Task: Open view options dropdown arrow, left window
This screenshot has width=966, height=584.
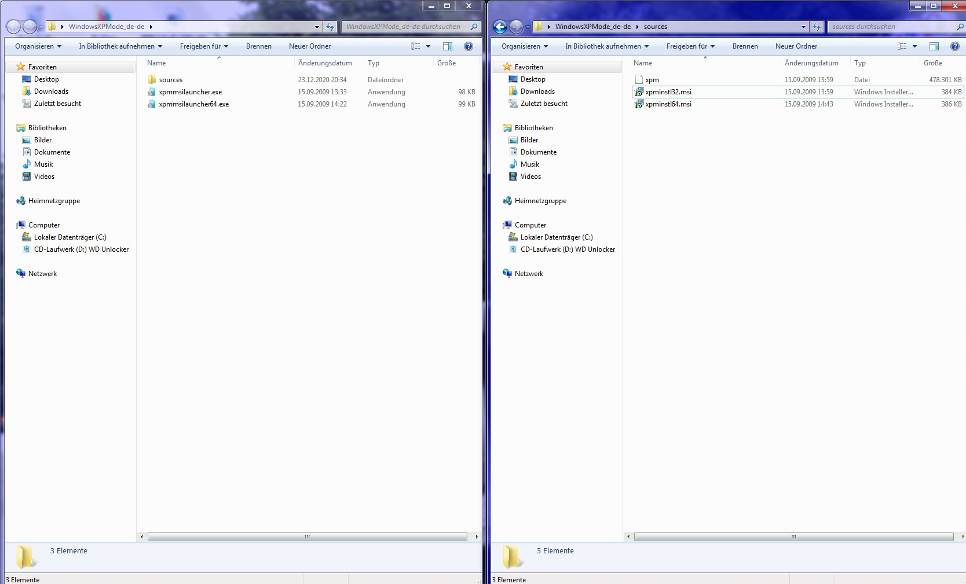Action: 429,46
